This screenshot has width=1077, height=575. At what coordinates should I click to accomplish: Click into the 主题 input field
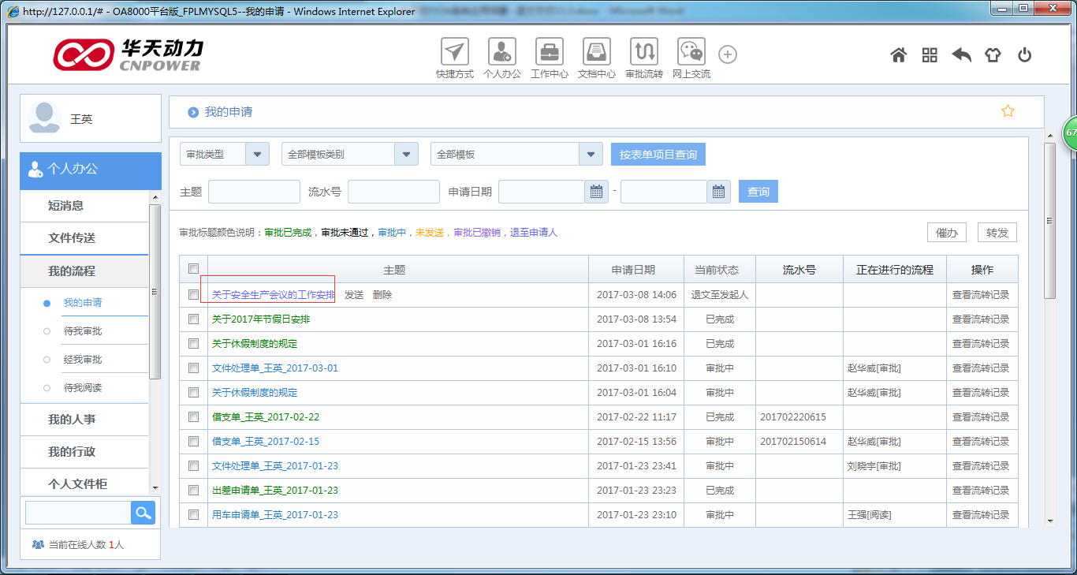(254, 192)
